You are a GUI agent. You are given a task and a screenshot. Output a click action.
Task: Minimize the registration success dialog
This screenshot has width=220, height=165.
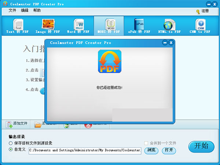click(165, 43)
